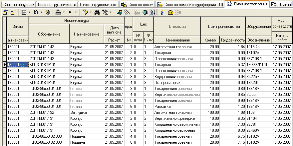Image resolution: width=293 pixels, height=146 pixels.
Task: Click the 'Операция' column header
Action: (x=177, y=26)
